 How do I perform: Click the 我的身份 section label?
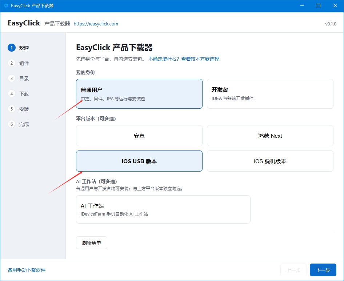(85, 72)
